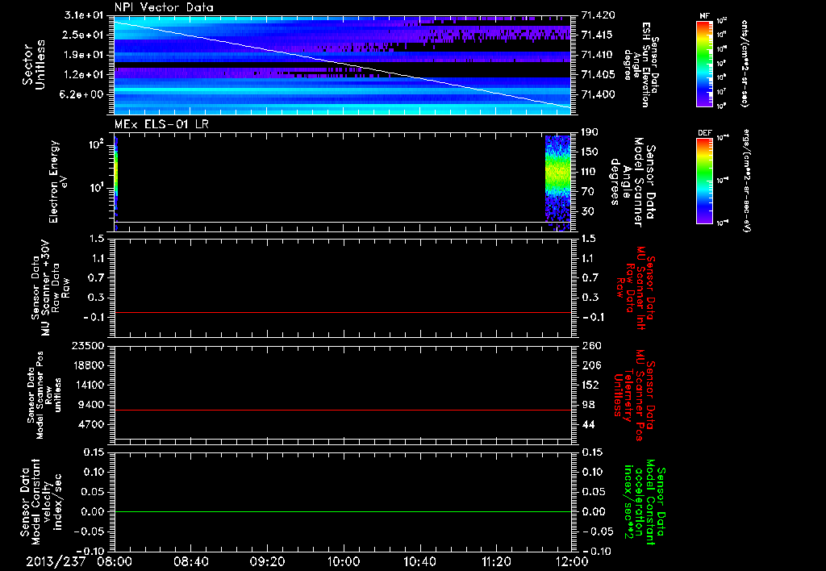This screenshot has height=571, width=826.
Task: Click the DEF rainbow color bar
Action: 704,181
